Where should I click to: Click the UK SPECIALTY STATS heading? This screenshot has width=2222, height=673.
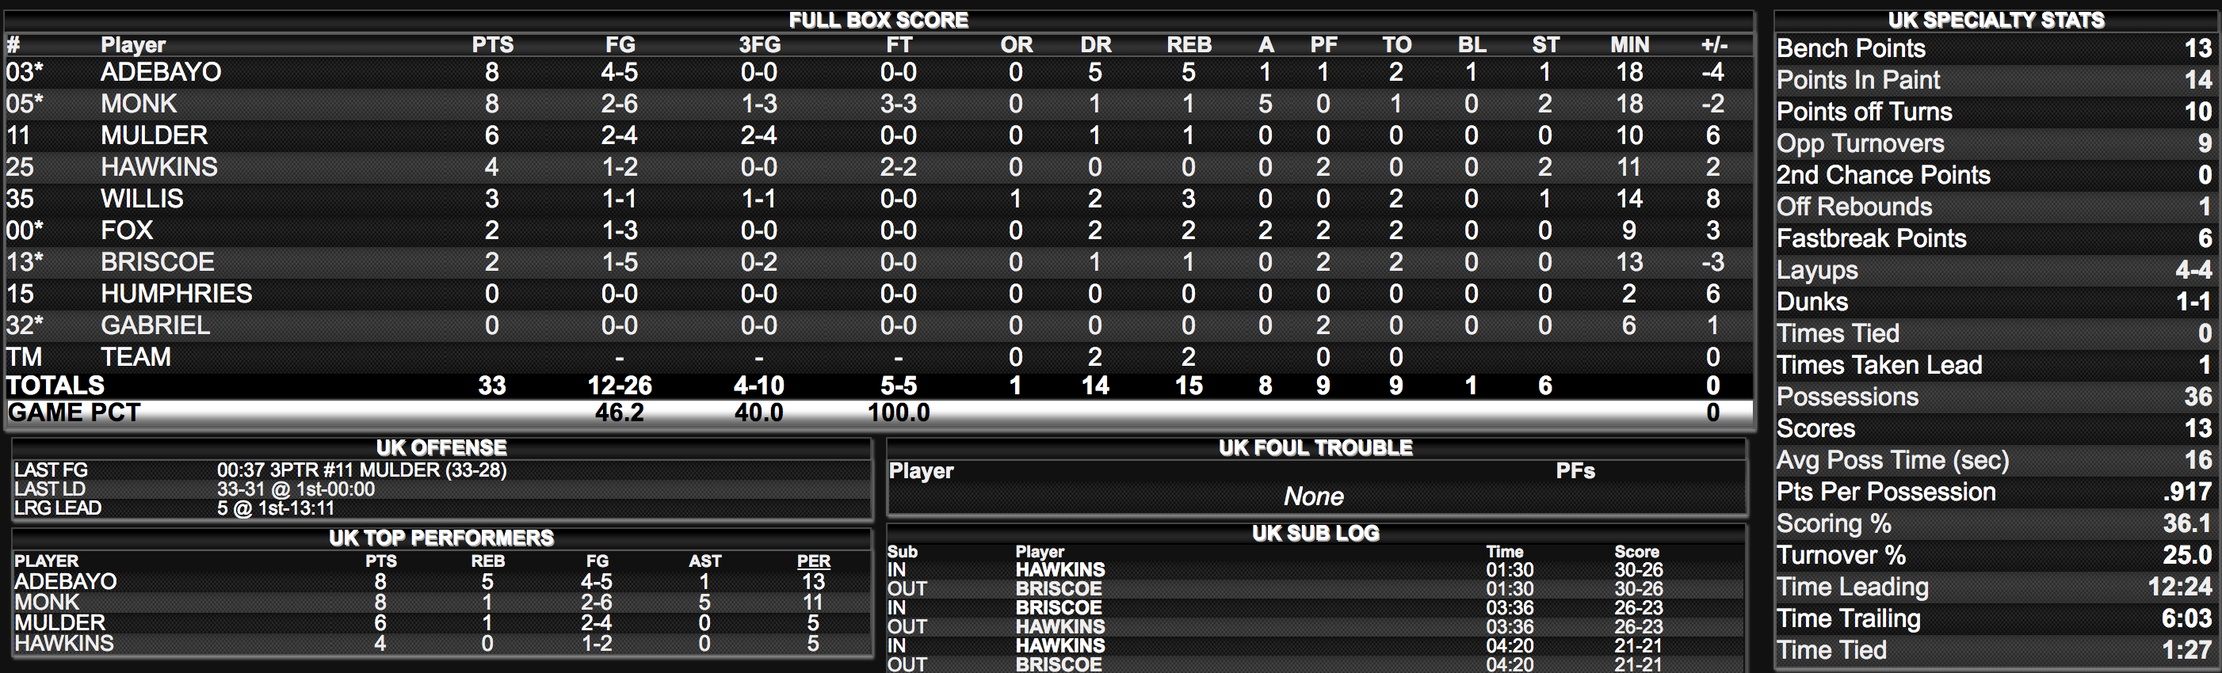coord(1996,20)
